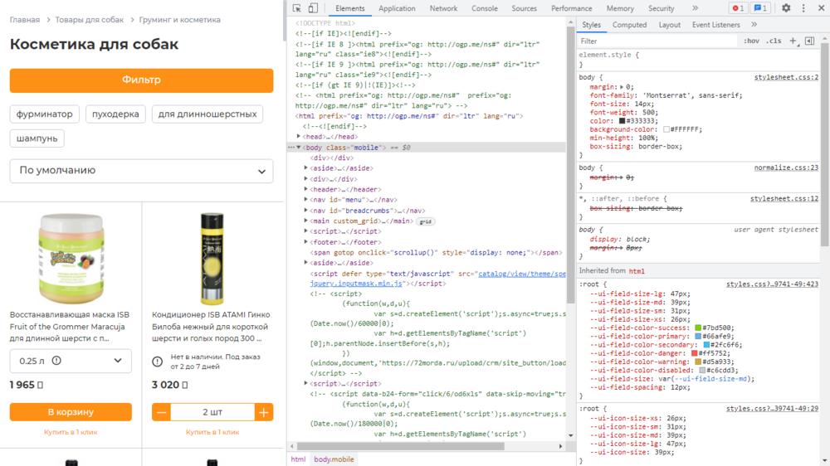Activate the inspect element picker icon
Image resolution: width=830 pixels, height=466 pixels.
coord(297,8)
